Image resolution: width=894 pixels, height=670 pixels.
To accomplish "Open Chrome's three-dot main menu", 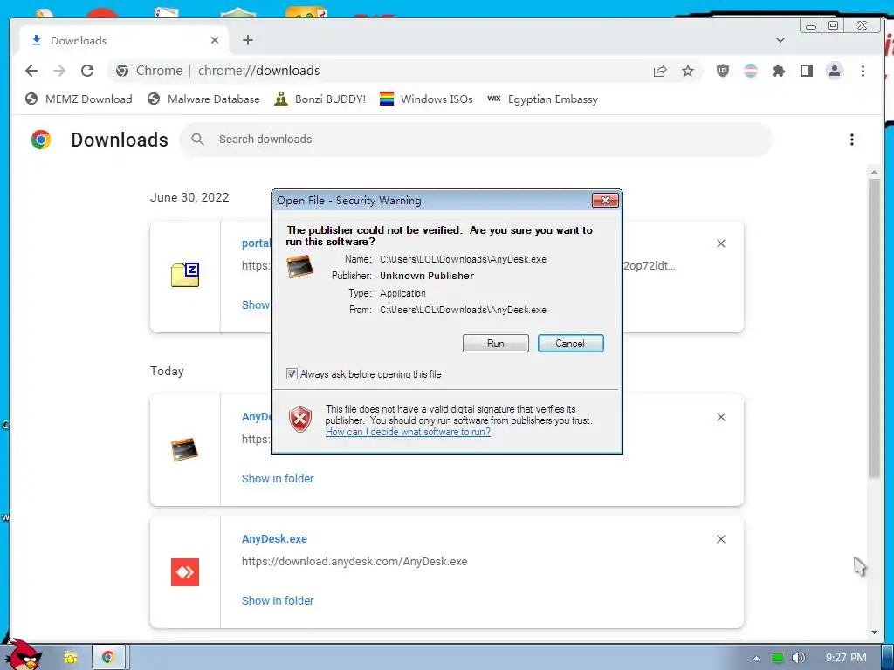I will pos(863,71).
